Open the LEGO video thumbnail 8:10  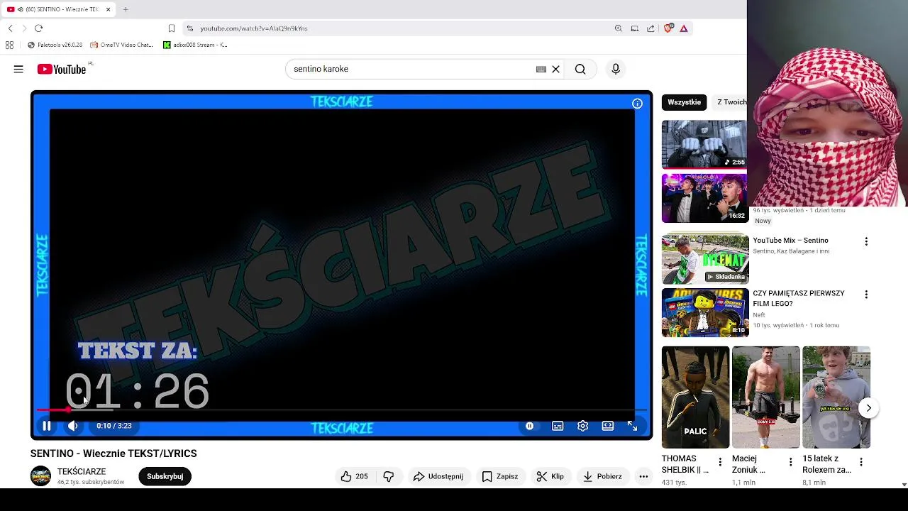coord(705,313)
